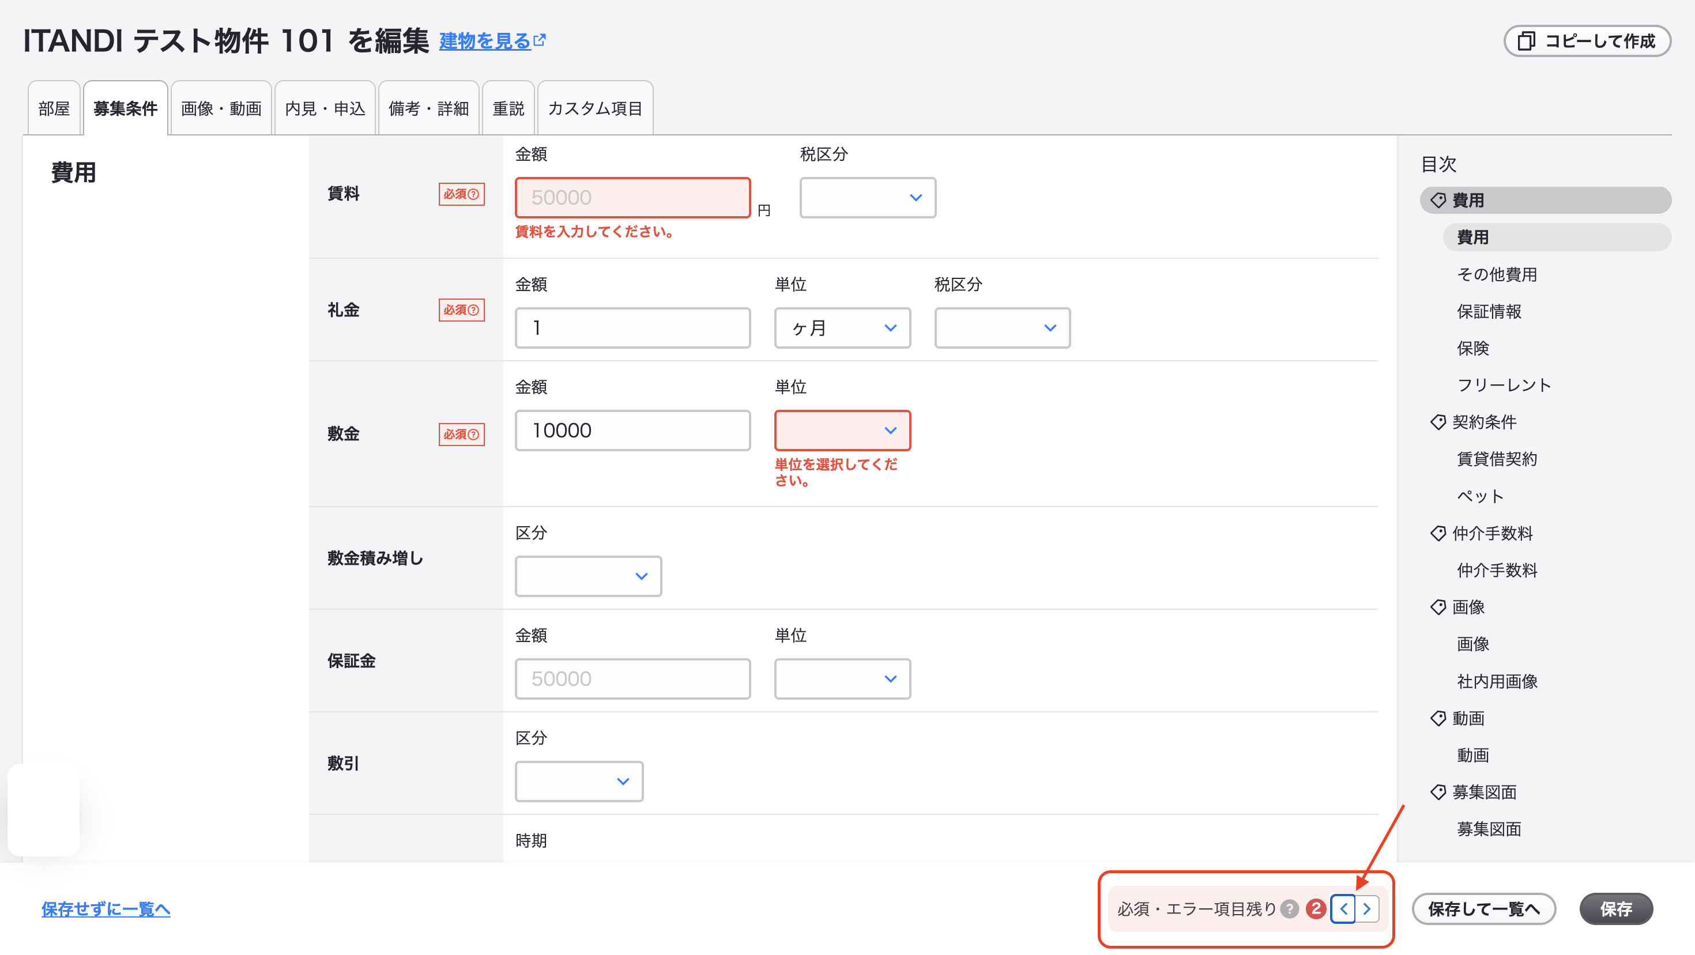
Task: Click the 必須 help badge for 賃料
Action: pos(461,194)
